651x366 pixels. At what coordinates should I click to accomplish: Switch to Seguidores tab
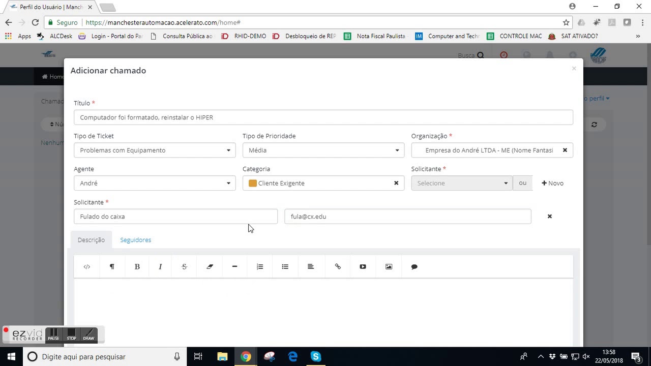[x=135, y=240]
